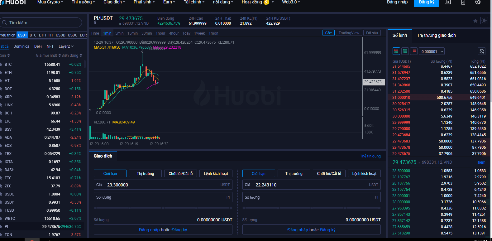Switch chart to TradingView mode
This screenshot has width=492, height=241.
coord(349,33)
